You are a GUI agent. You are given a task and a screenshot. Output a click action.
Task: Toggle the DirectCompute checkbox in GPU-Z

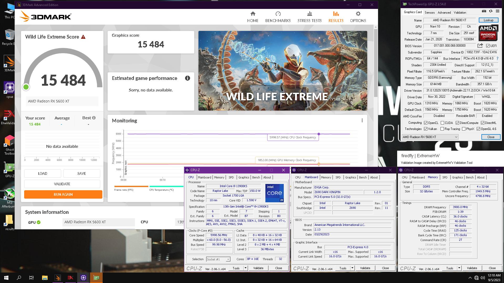point(457,123)
